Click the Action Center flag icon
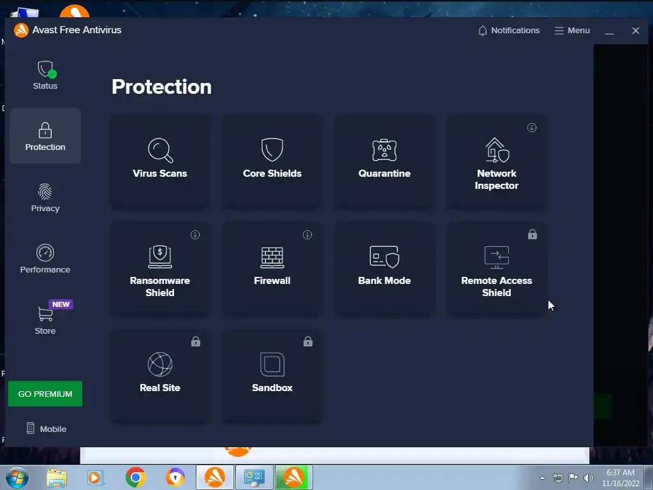 (x=573, y=478)
